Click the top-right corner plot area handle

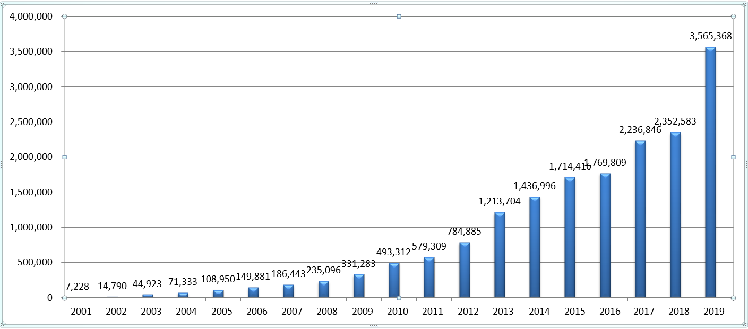click(733, 16)
